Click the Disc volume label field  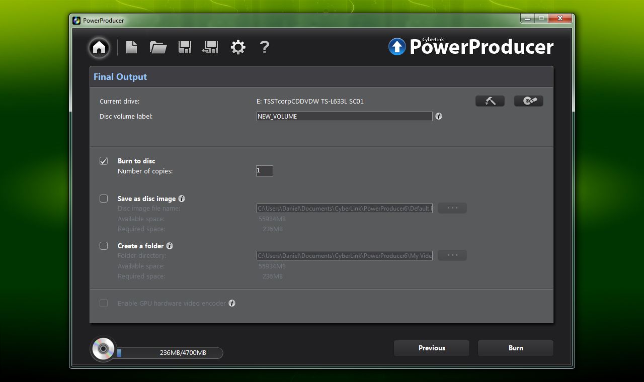(345, 116)
